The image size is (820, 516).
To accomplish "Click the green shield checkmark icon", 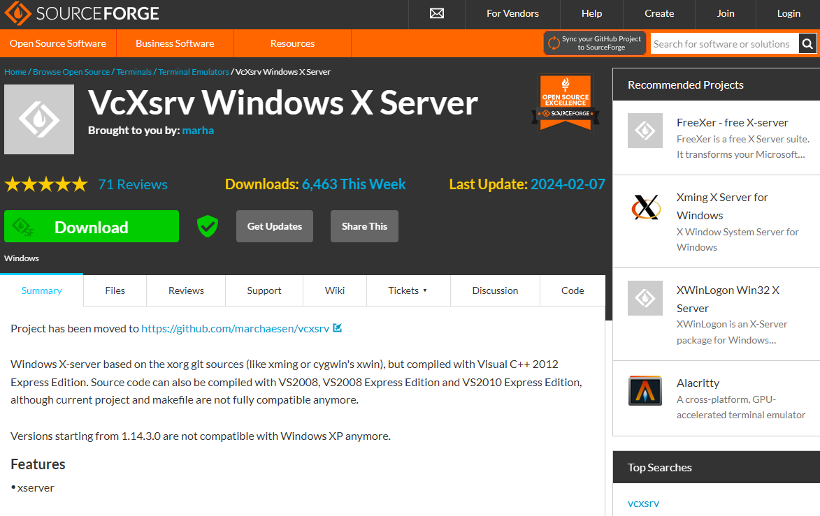I will pyautogui.click(x=208, y=226).
